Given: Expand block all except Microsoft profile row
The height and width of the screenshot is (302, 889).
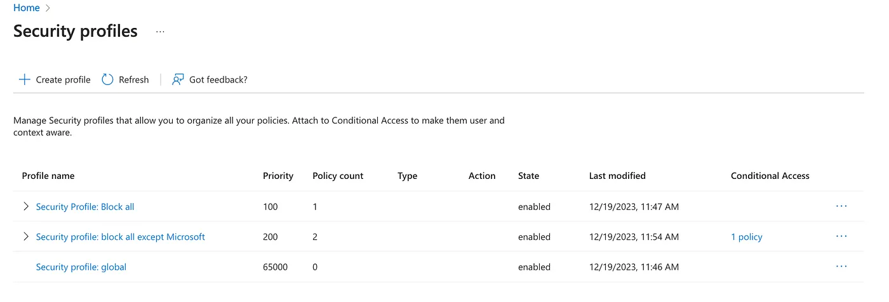Looking at the screenshot, I should pos(26,237).
